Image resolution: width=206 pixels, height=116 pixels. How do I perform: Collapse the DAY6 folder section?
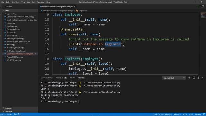tap(20, 11)
